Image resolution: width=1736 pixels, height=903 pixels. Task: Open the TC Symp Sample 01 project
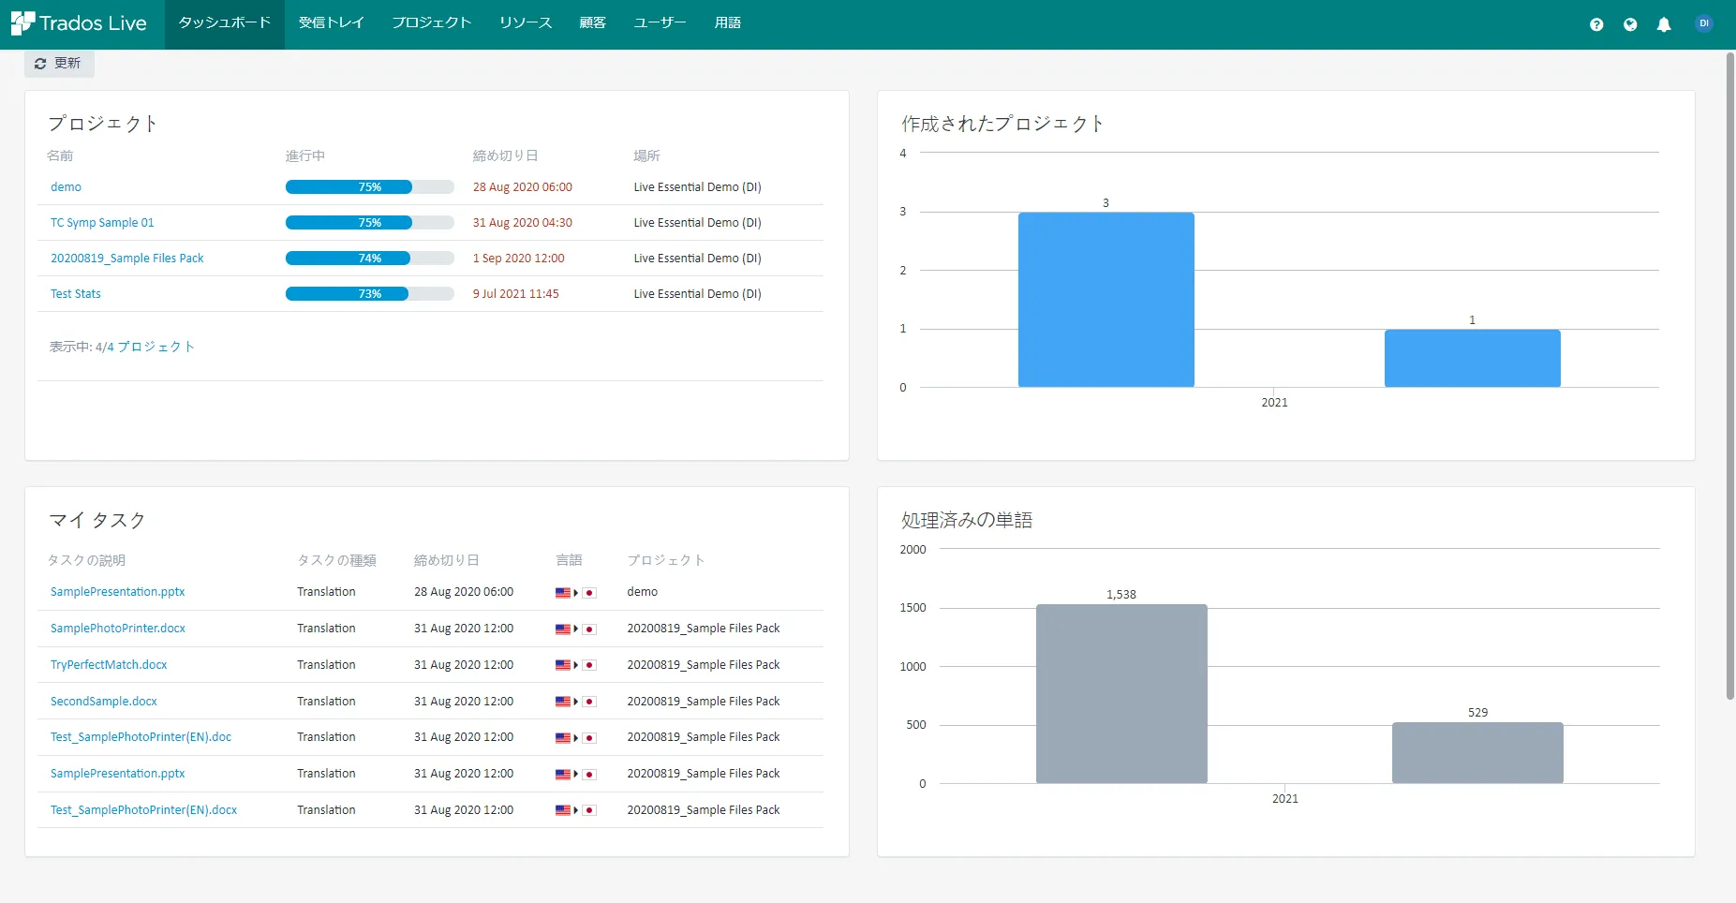coord(102,223)
